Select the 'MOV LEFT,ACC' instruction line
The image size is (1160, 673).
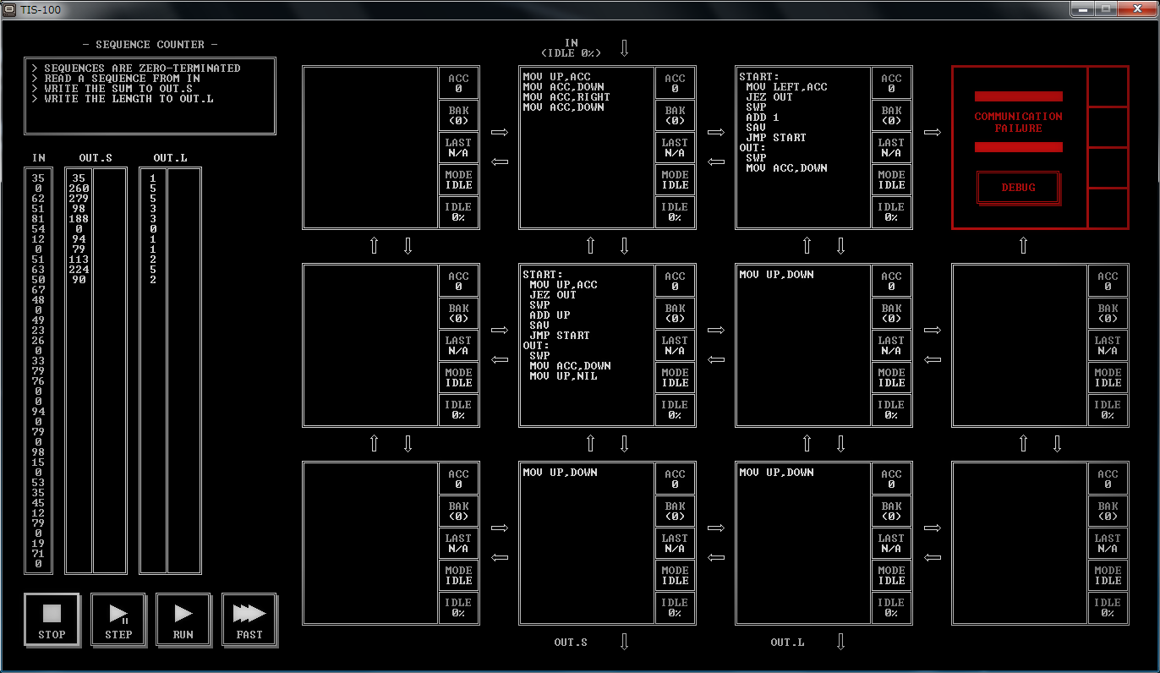[x=786, y=87]
